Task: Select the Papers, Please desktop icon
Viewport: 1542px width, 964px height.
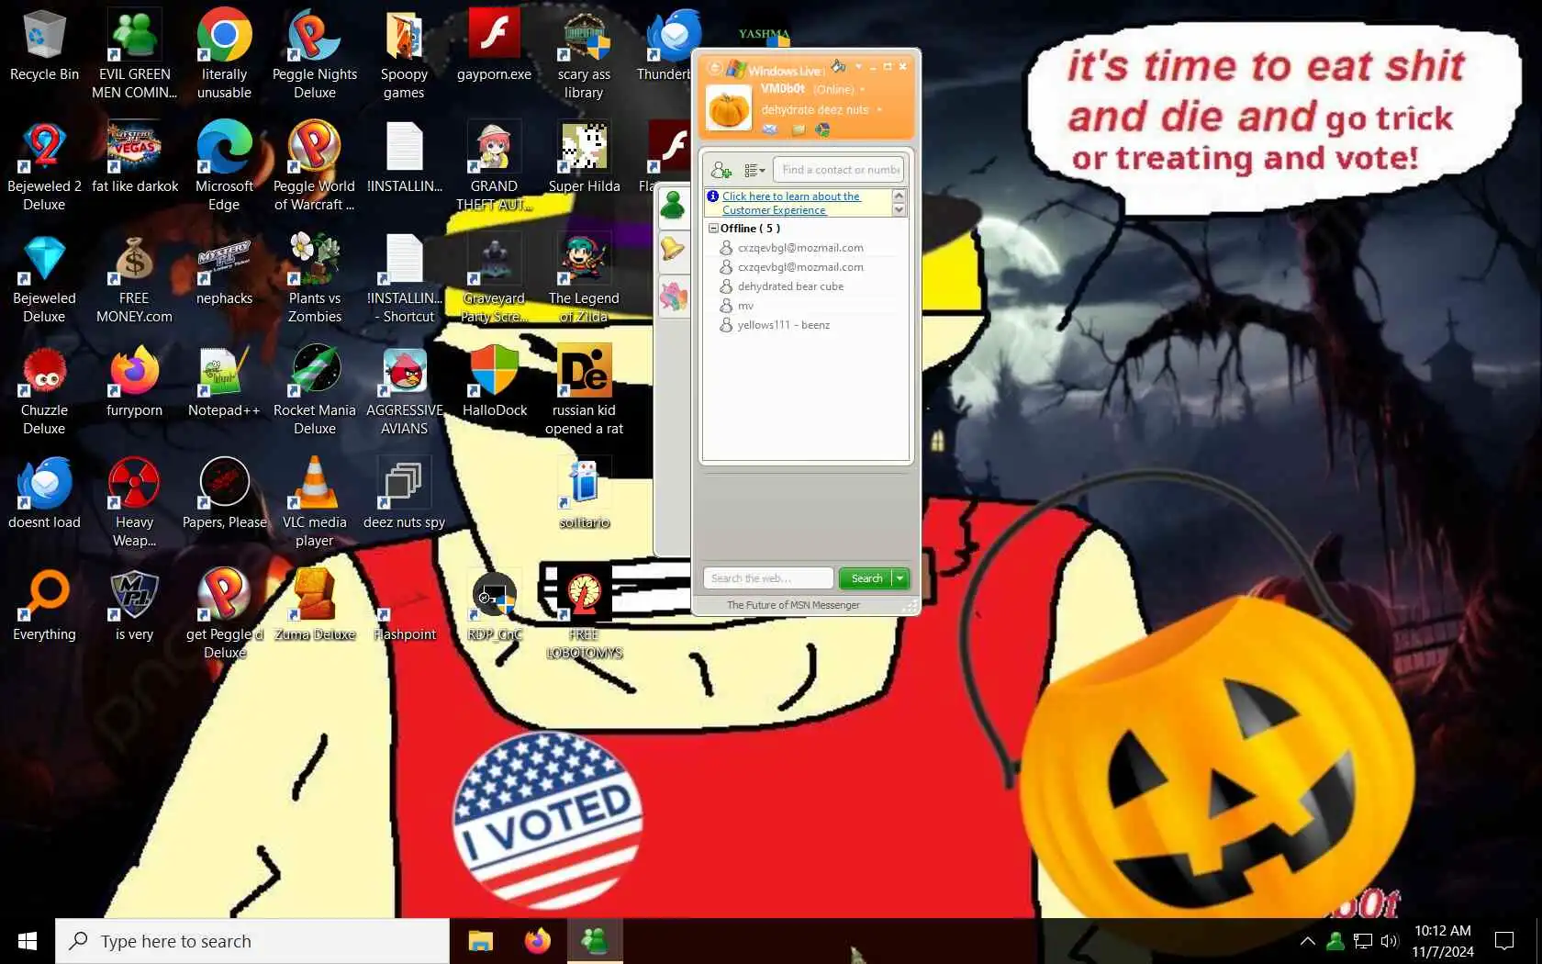Action: (x=224, y=492)
